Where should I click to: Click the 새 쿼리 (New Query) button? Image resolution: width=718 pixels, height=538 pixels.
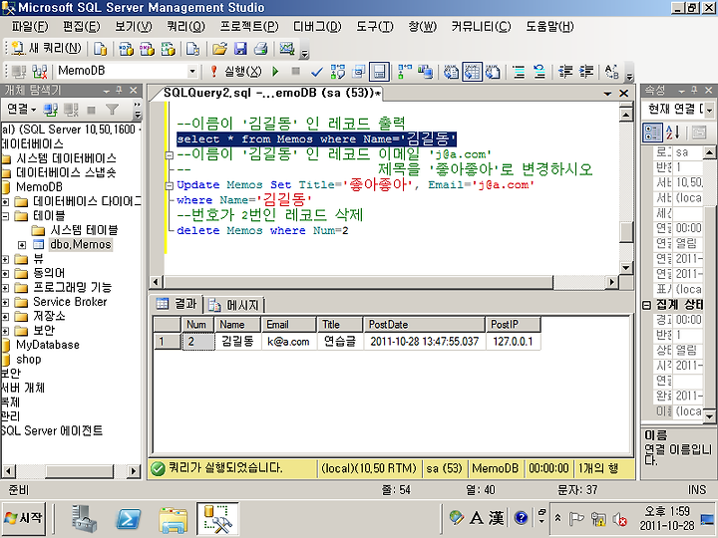tap(46, 48)
